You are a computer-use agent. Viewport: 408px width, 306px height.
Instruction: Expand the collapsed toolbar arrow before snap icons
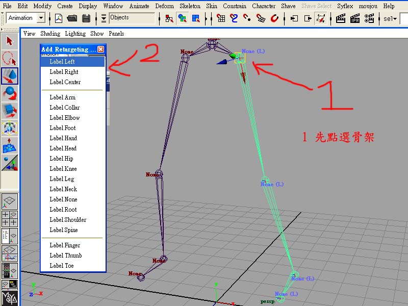point(207,18)
